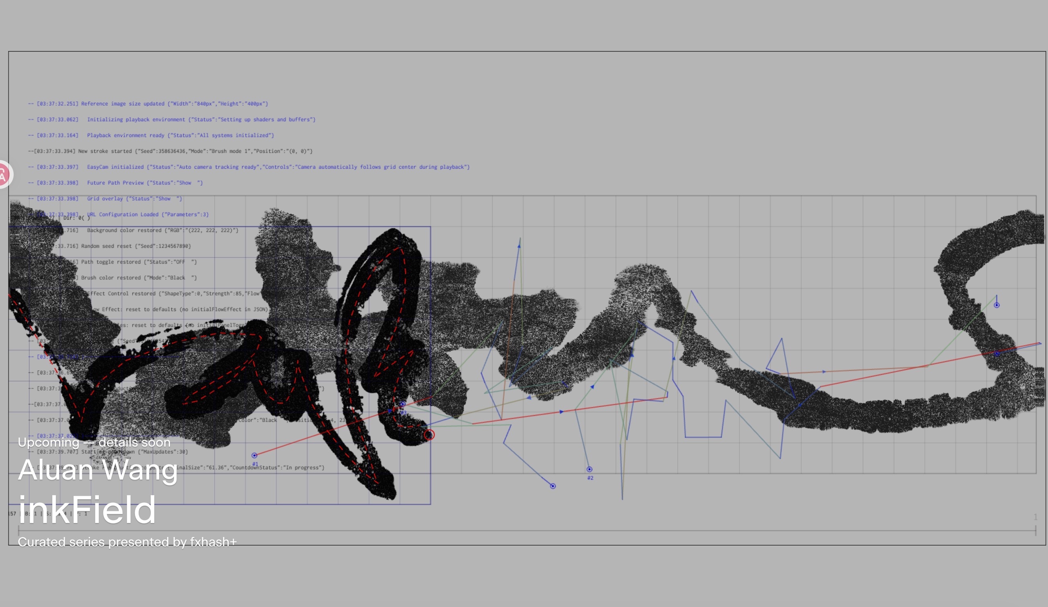Click 'Curated series presented by fxhash+' text
This screenshot has width=1048, height=607.
coord(127,542)
